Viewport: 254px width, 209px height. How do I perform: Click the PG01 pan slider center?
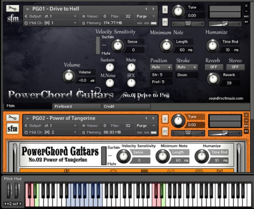click(188, 24)
